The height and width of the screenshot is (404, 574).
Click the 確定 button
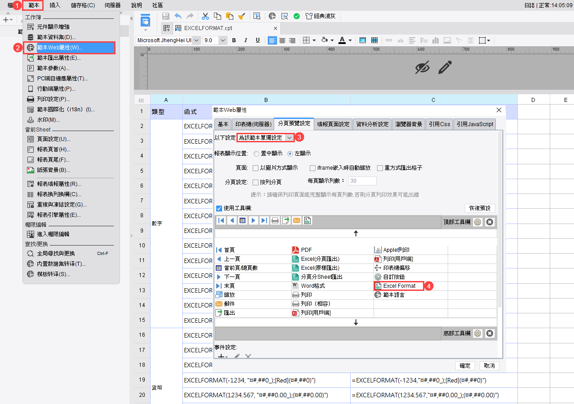(x=465, y=366)
